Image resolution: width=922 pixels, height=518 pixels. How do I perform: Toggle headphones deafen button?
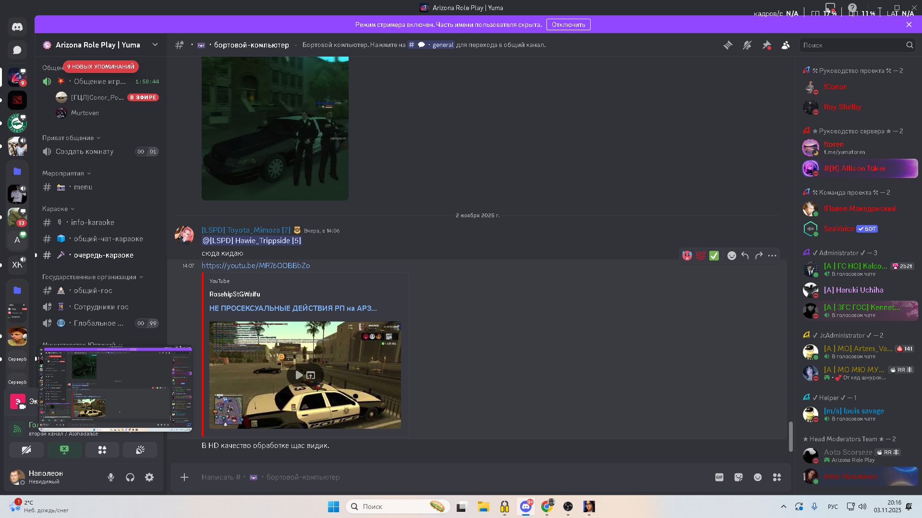tap(130, 477)
